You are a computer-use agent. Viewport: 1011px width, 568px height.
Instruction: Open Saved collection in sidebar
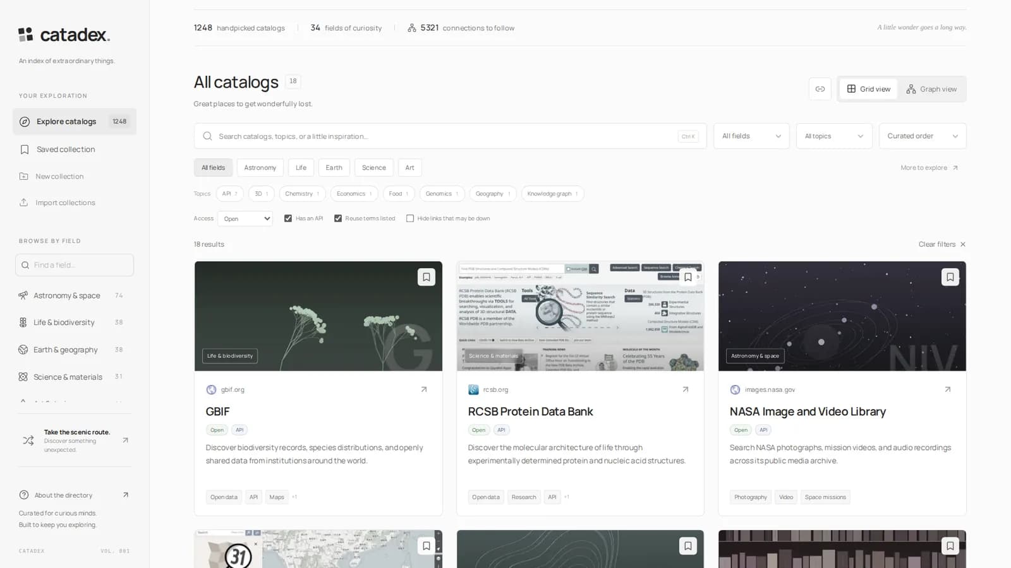coord(75,150)
